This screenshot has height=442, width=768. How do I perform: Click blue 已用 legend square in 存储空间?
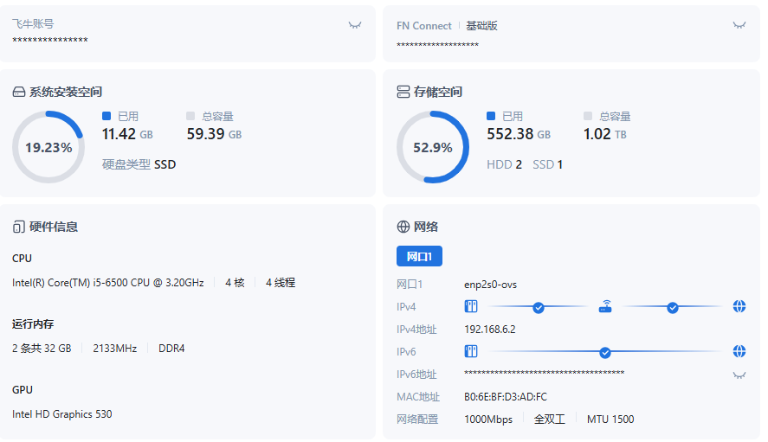tap(491, 116)
